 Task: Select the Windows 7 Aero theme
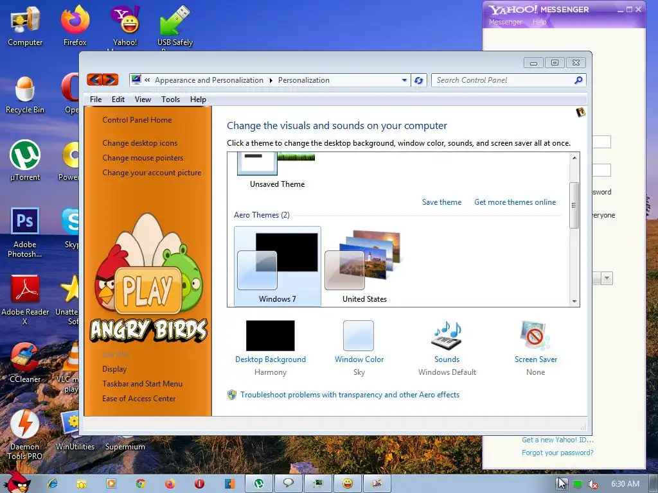[278, 266]
